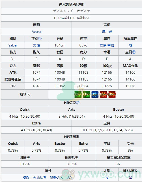
Task: Click the height value 184cm
Action: (60, 45)
